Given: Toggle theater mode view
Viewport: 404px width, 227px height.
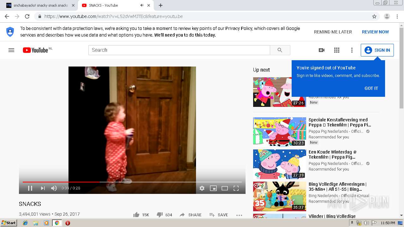Looking at the screenshot, I should click(225, 188).
